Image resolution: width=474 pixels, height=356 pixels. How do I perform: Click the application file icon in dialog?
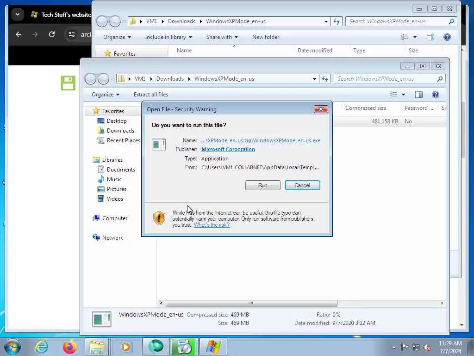click(x=159, y=145)
